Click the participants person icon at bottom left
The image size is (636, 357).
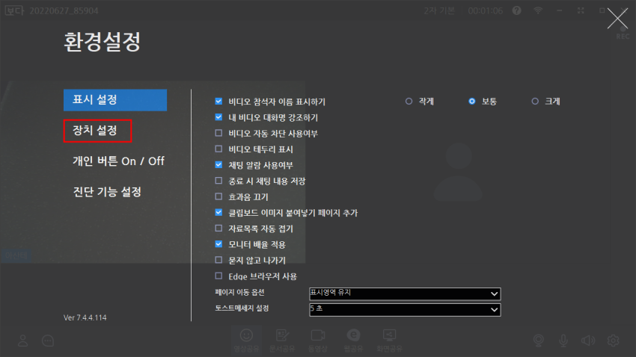[x=23, y=341]
